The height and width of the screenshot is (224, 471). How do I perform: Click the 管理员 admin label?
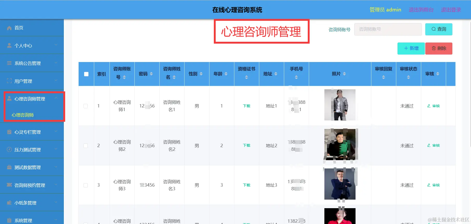(385, 10)
